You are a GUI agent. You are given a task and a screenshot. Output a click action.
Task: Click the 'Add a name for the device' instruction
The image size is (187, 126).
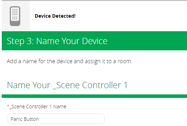(x=69, y=61)
